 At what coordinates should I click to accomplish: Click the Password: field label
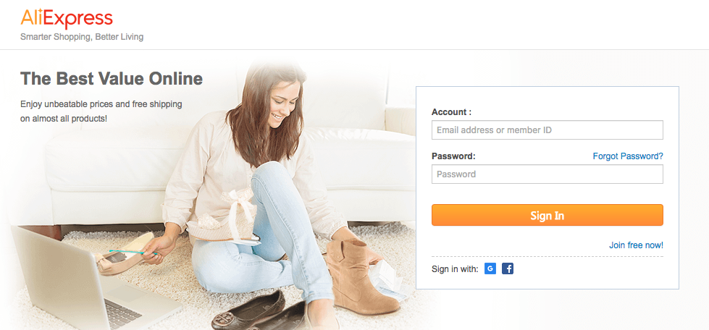[x=453, y=156]
